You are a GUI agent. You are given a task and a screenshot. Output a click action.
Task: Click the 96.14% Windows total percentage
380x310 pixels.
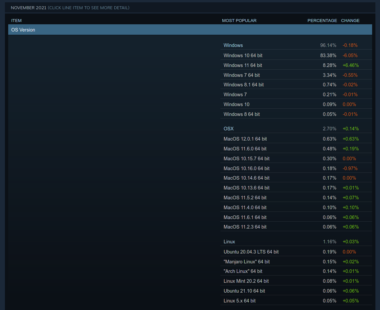tap(328, 45)
